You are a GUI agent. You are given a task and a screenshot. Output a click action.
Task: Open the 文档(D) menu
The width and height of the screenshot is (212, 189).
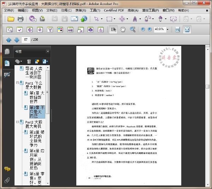pos(52,10)
